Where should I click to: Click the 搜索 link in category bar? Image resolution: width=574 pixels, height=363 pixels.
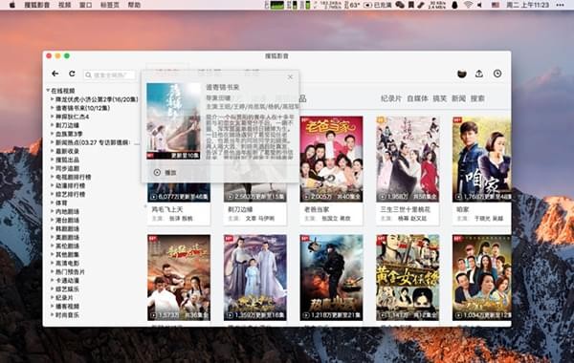point(477,98)
